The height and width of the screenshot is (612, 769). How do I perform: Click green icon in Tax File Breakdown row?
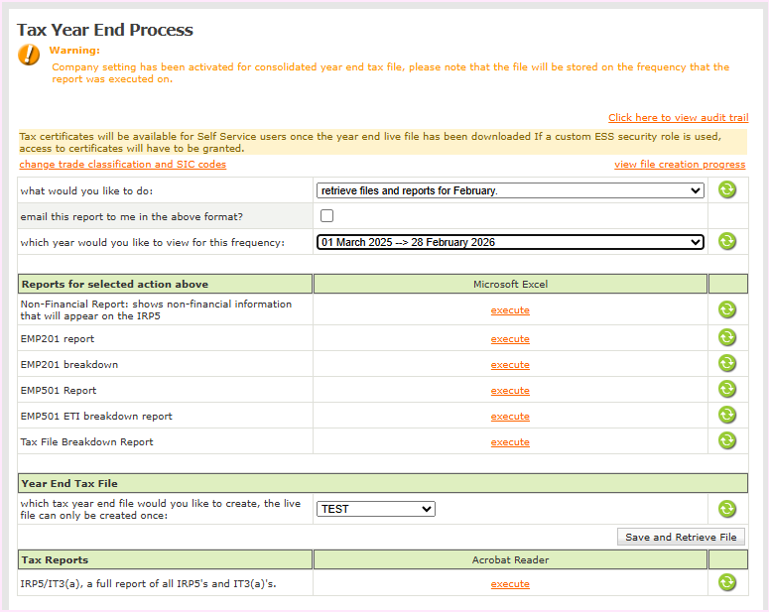(x=727, y=440)
